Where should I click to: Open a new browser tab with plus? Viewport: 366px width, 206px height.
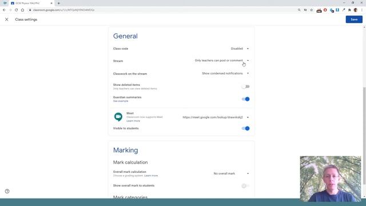58,3
